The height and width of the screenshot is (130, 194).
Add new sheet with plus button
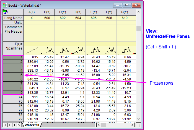[14, 125]
